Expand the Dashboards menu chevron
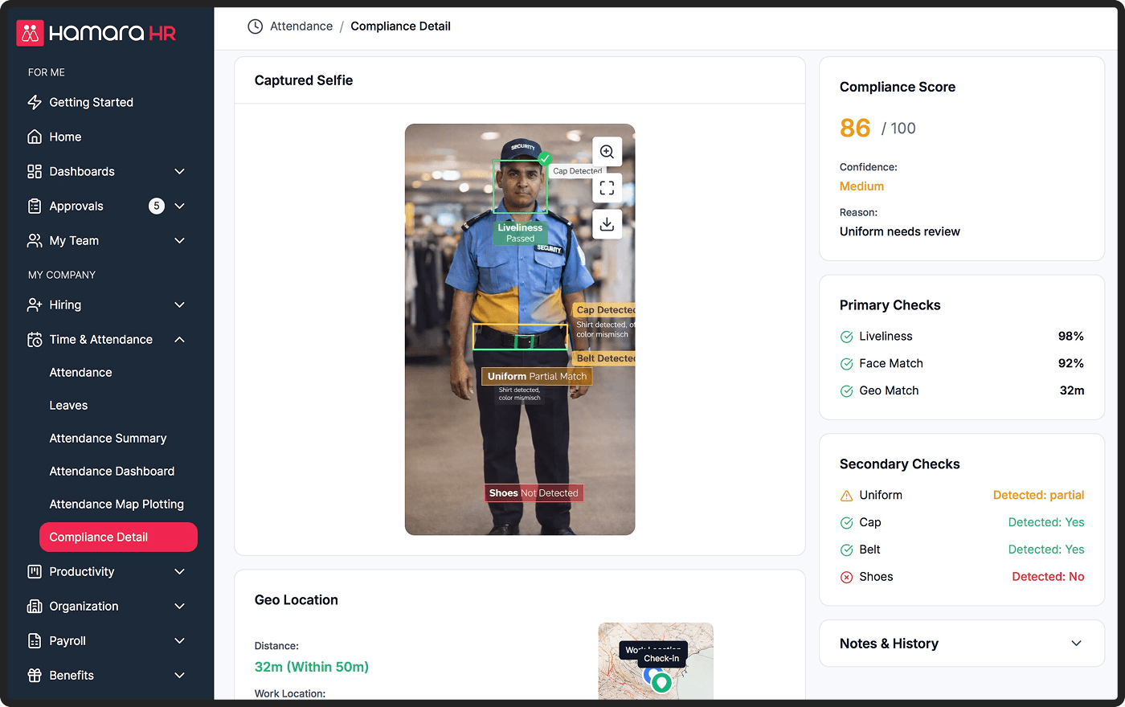Viewport: 1125px width, 707px height. point(180,171)
